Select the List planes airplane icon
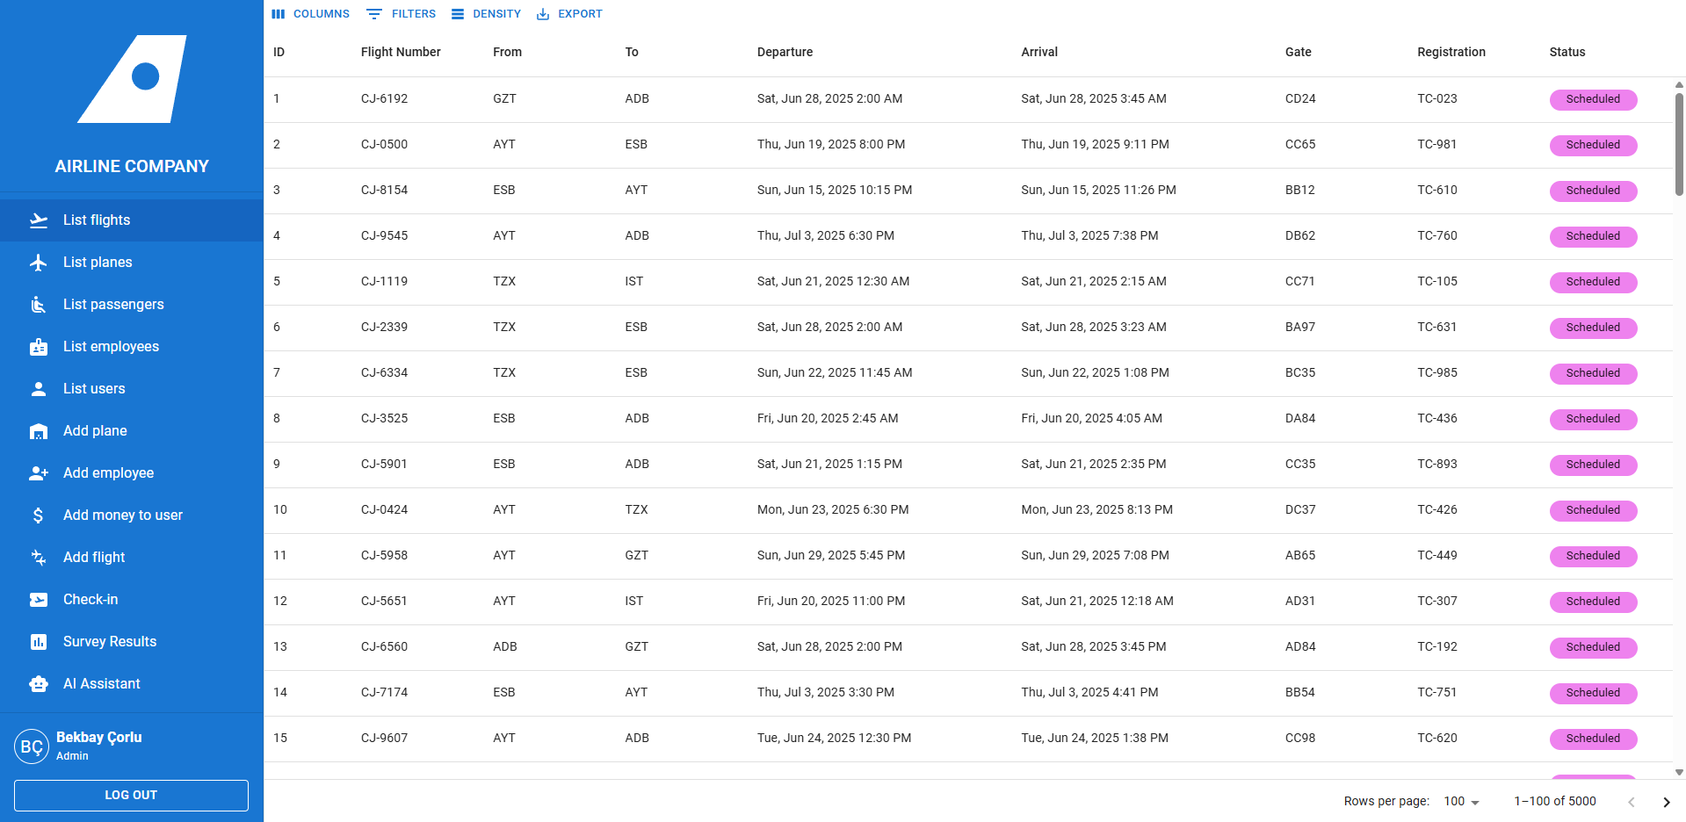Viewport: 1686px width, 822px height. pos(39,262)
